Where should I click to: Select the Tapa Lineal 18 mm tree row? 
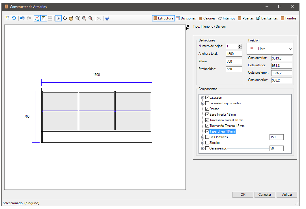[222, 131]
